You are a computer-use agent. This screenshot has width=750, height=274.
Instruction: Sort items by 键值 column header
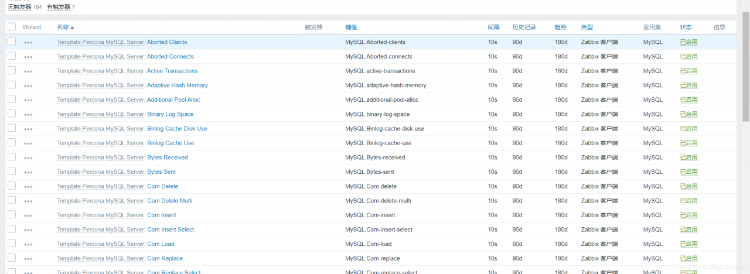click(x=351, y=28)
